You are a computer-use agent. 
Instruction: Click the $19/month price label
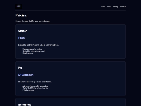tap(26, 75)
